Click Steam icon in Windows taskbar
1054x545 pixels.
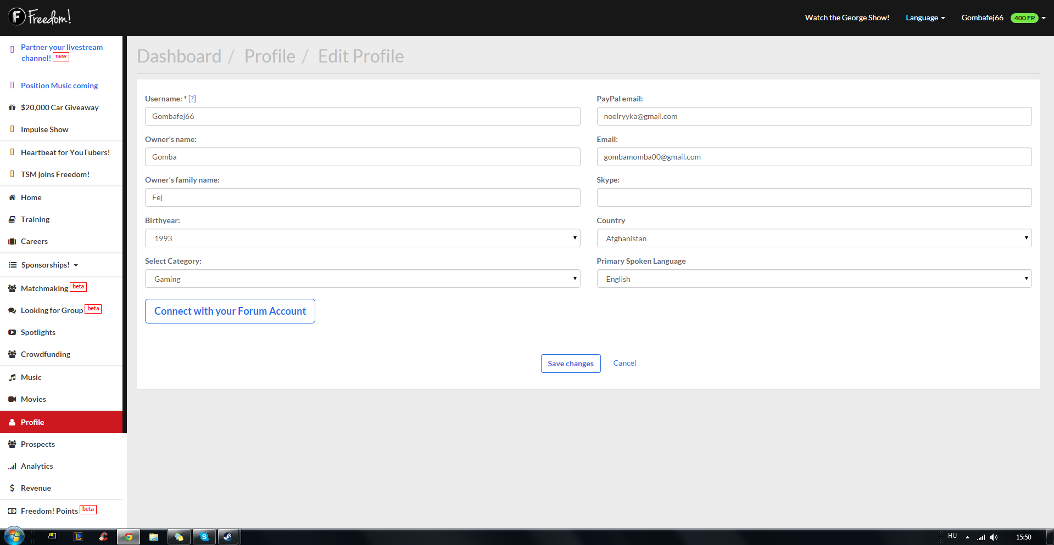tap(228, 537)
